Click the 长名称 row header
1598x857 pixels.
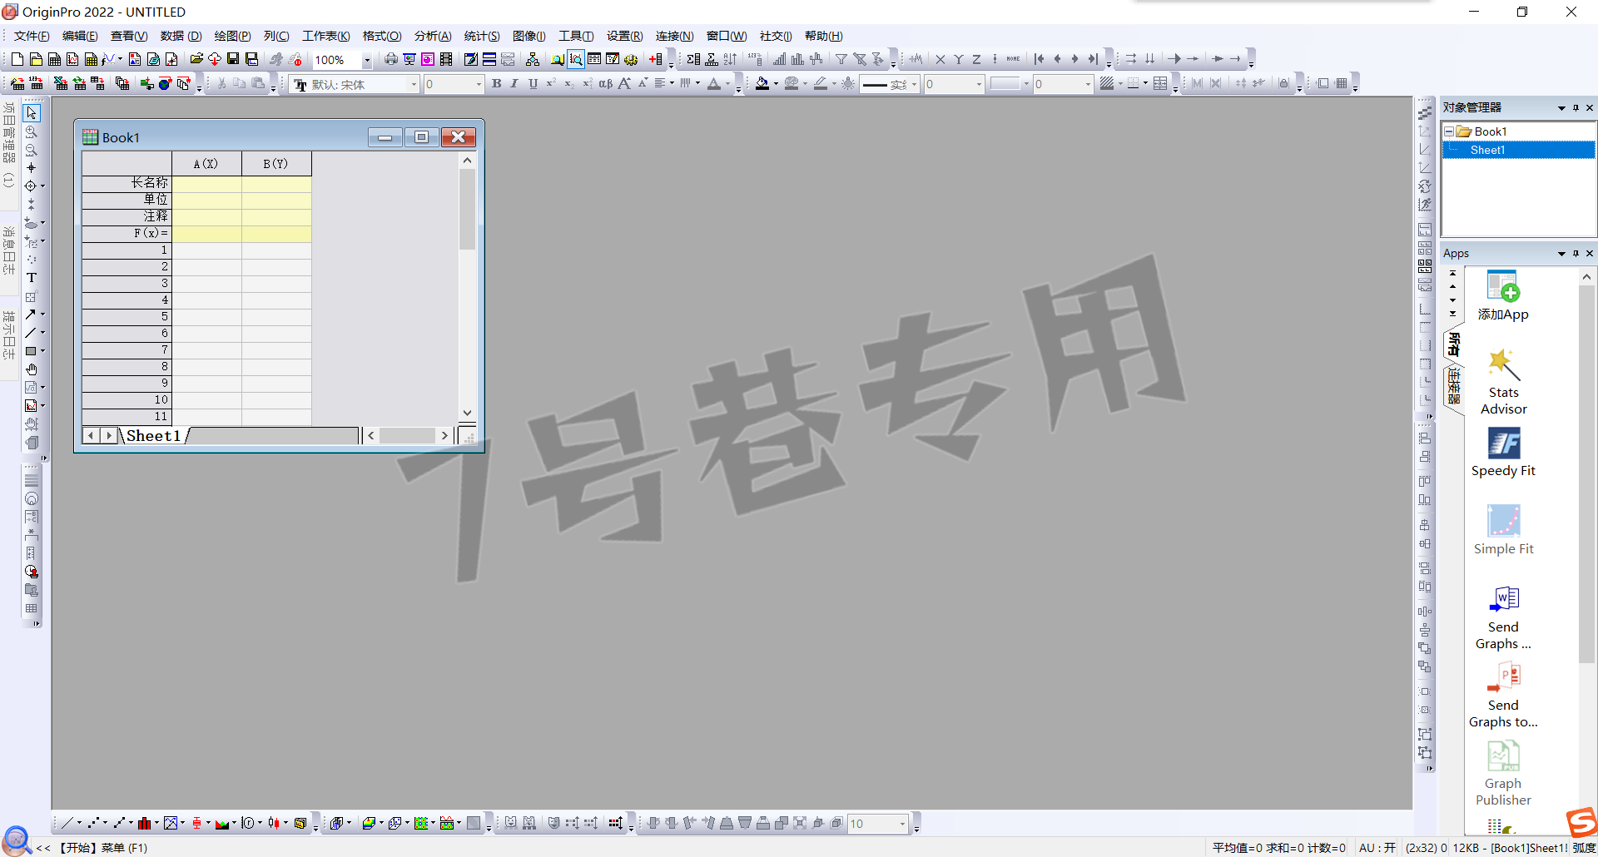click(x=127, y=183)
